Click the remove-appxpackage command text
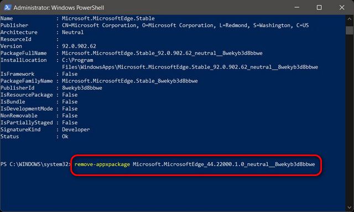Viewport: 354px width, 212px height. [102, 164]
